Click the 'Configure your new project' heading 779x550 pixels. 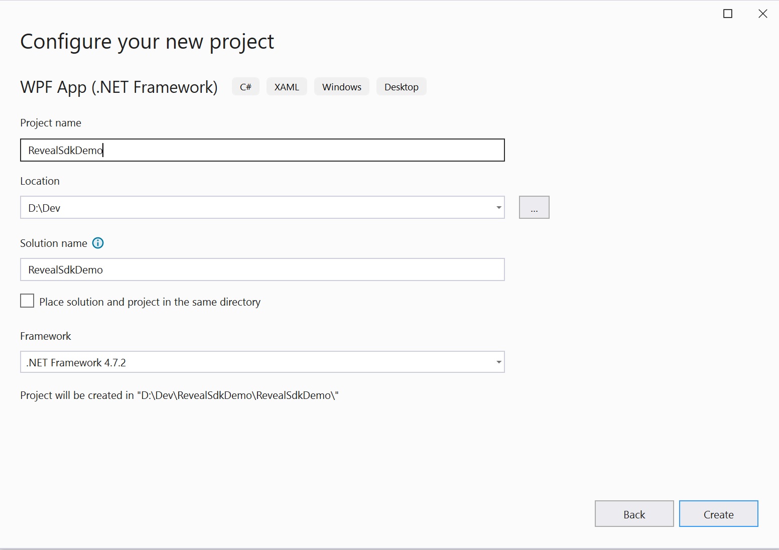pos(147,42)
